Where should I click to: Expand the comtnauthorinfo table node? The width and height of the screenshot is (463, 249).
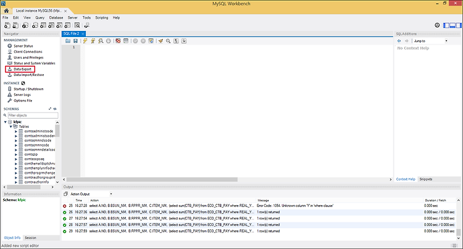tap(16, 182)
